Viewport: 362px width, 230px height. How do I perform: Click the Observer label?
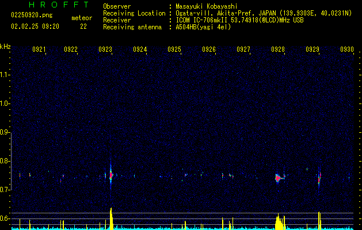(x=117, y=6)
